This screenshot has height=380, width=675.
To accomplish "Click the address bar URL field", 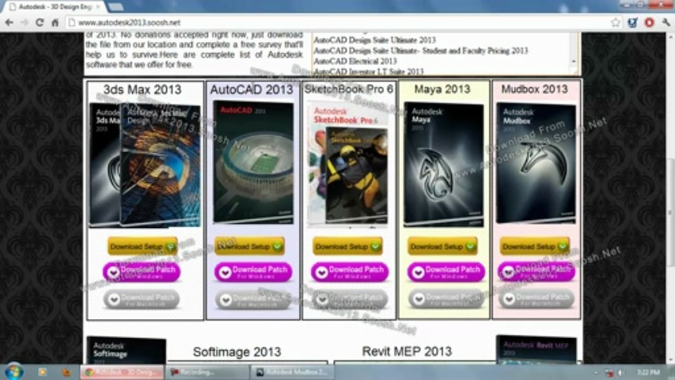I will (x=336, y=22).
